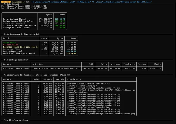Click the 'Metric' column header
The width and height of the screenshot is (176, 124).
tap(7, 38)
